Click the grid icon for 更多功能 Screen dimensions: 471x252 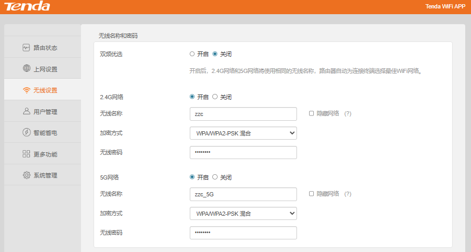(x=26, y=154)
